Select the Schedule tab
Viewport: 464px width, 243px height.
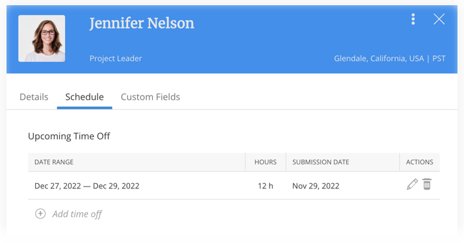click(84, 97)
